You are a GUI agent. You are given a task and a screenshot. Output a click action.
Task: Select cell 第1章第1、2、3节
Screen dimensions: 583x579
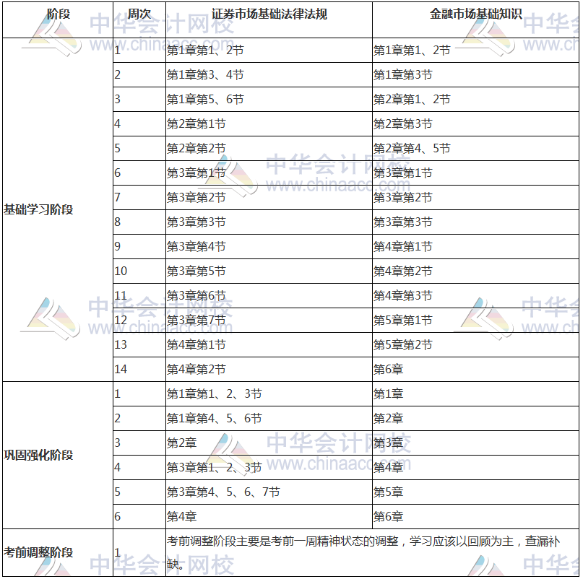point(210,393)
